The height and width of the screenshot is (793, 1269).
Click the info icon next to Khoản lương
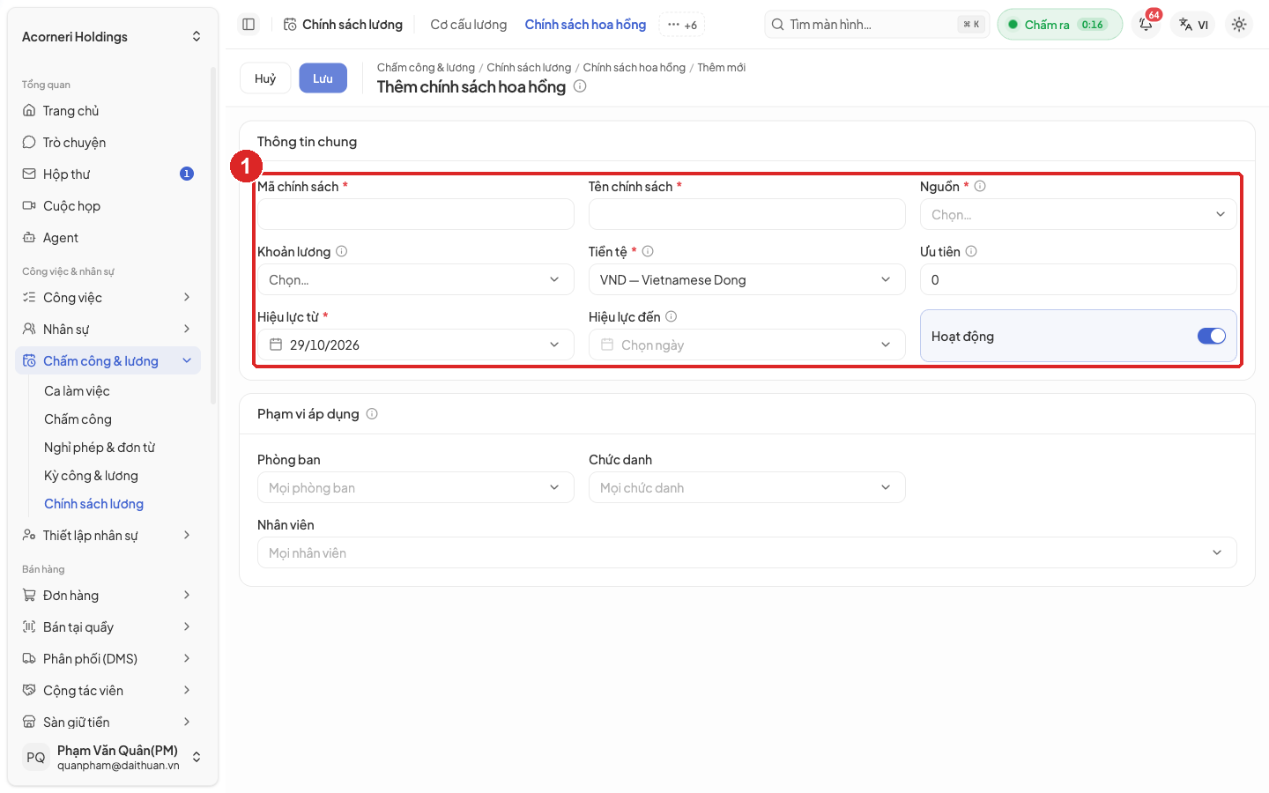[342, 252]
